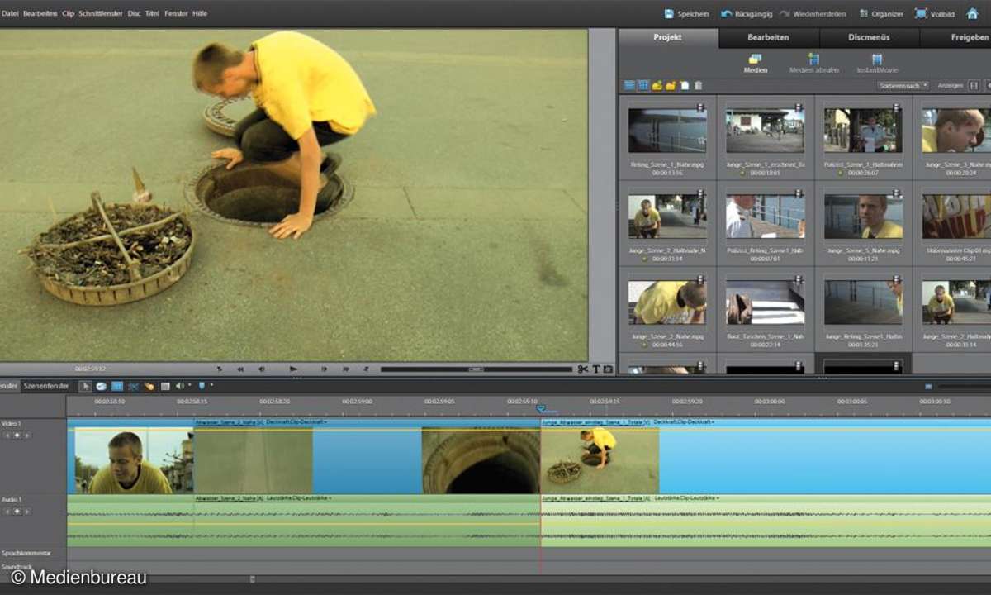Click the bracket icon next to Anzeigen
991x595 pixels.
(974, 85)
